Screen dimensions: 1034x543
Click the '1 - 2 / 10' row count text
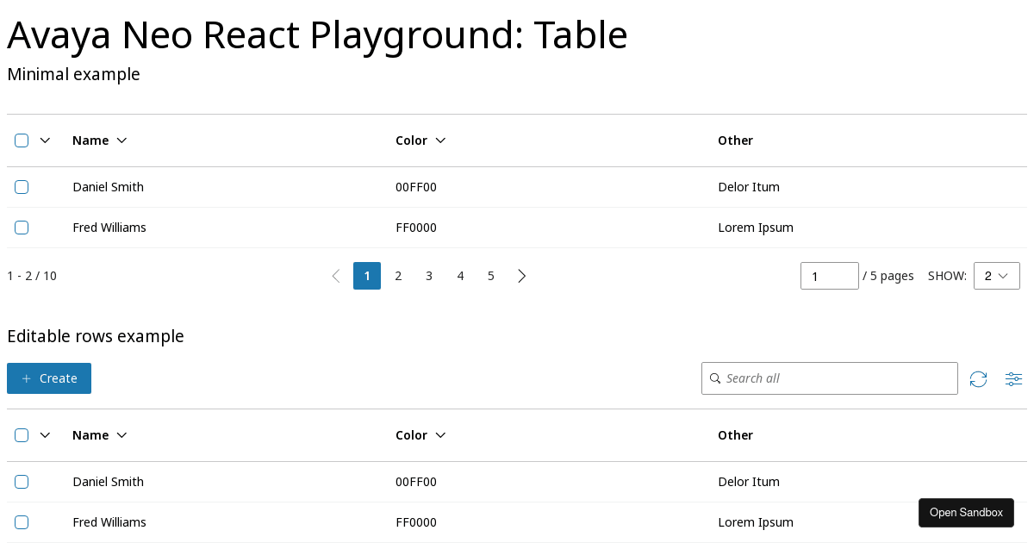pyautogui.click(x=32, y=276)
